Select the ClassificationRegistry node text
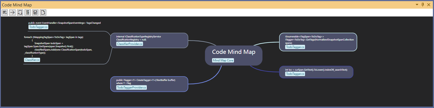This screenshot has height=108, width=434. (x=138, y=38)
